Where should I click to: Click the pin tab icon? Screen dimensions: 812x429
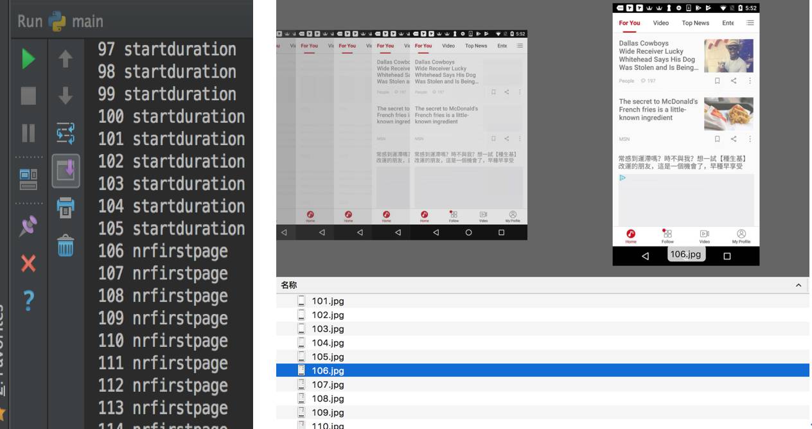28,226
